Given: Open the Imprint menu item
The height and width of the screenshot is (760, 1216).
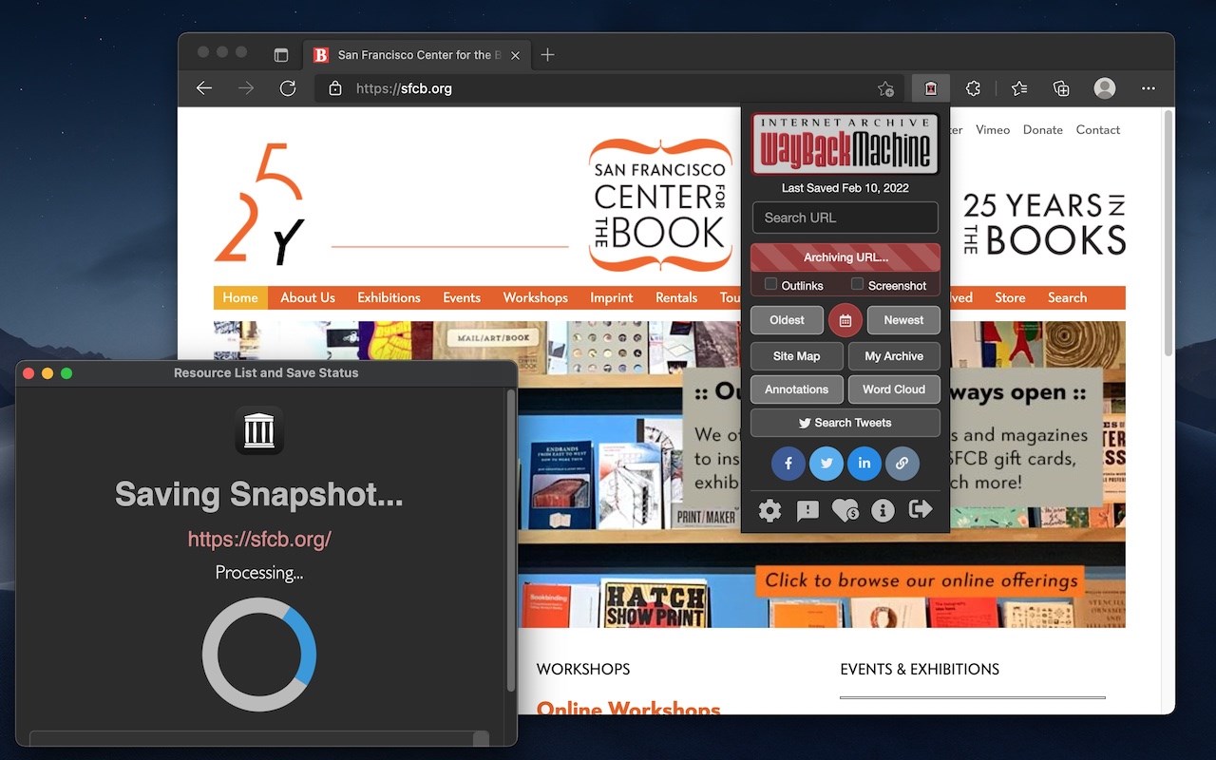Looking at the screenshot, I should click(612, 297).
